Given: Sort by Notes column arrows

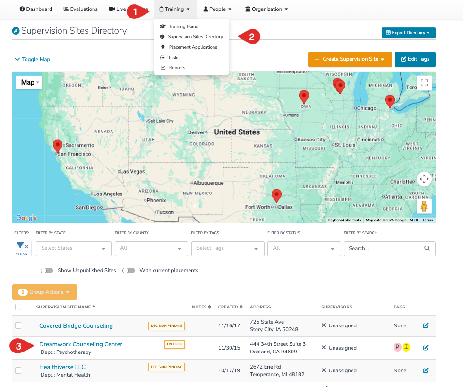Looking at the screenshot, I should pos(209,307).
